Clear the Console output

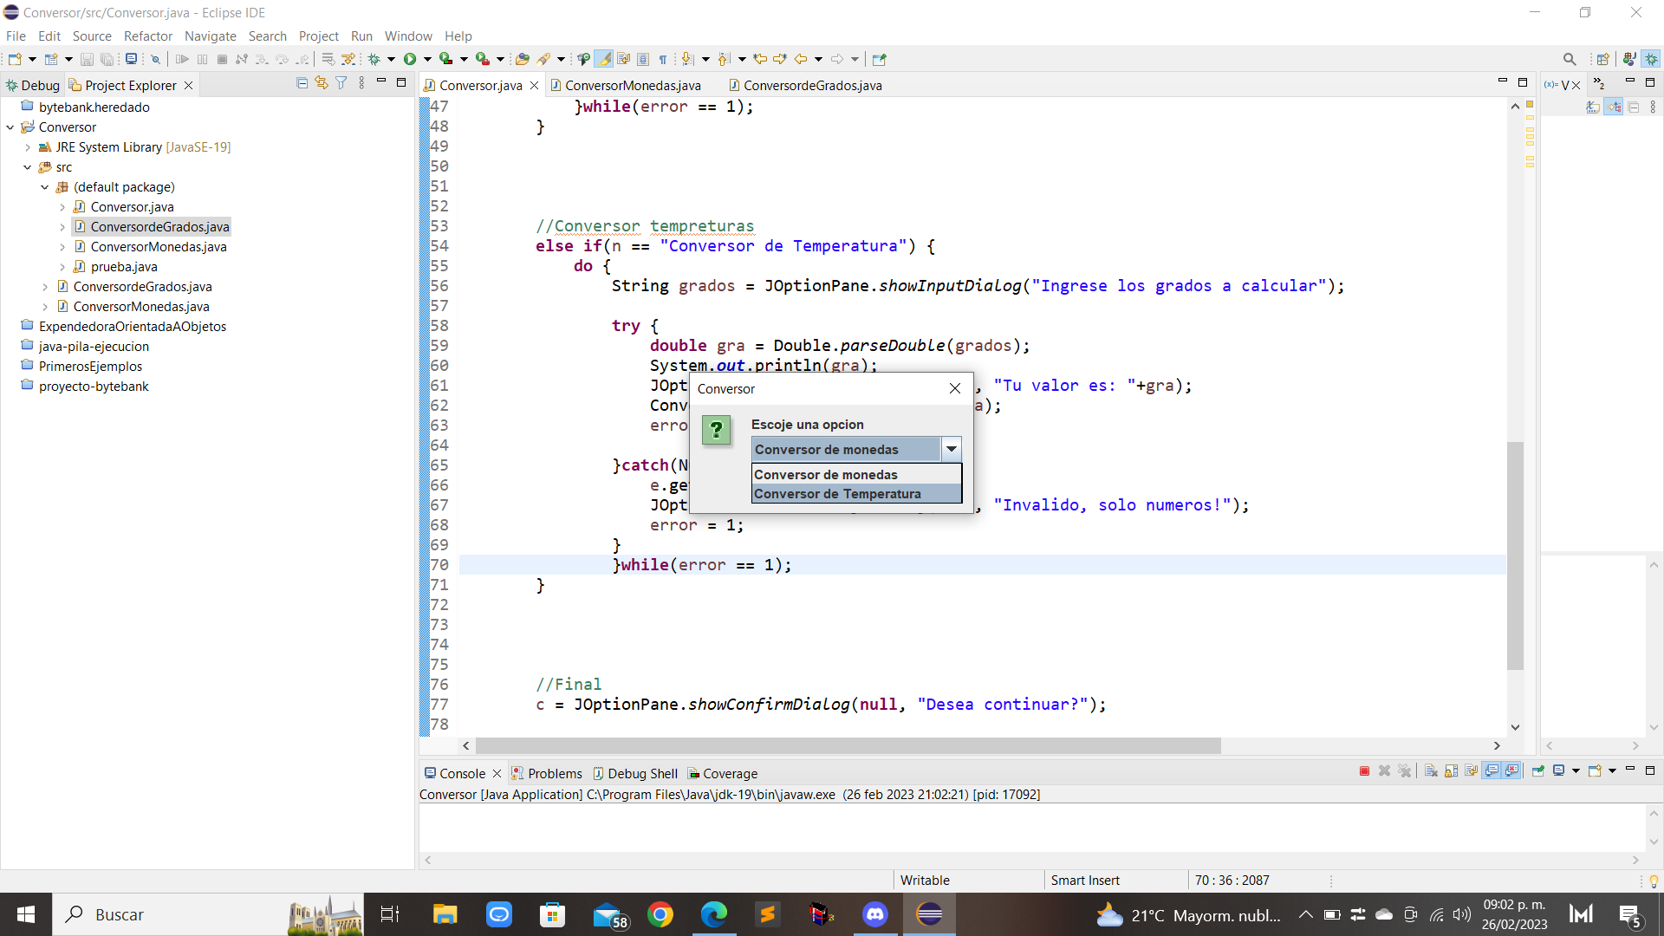[1429, 770]
